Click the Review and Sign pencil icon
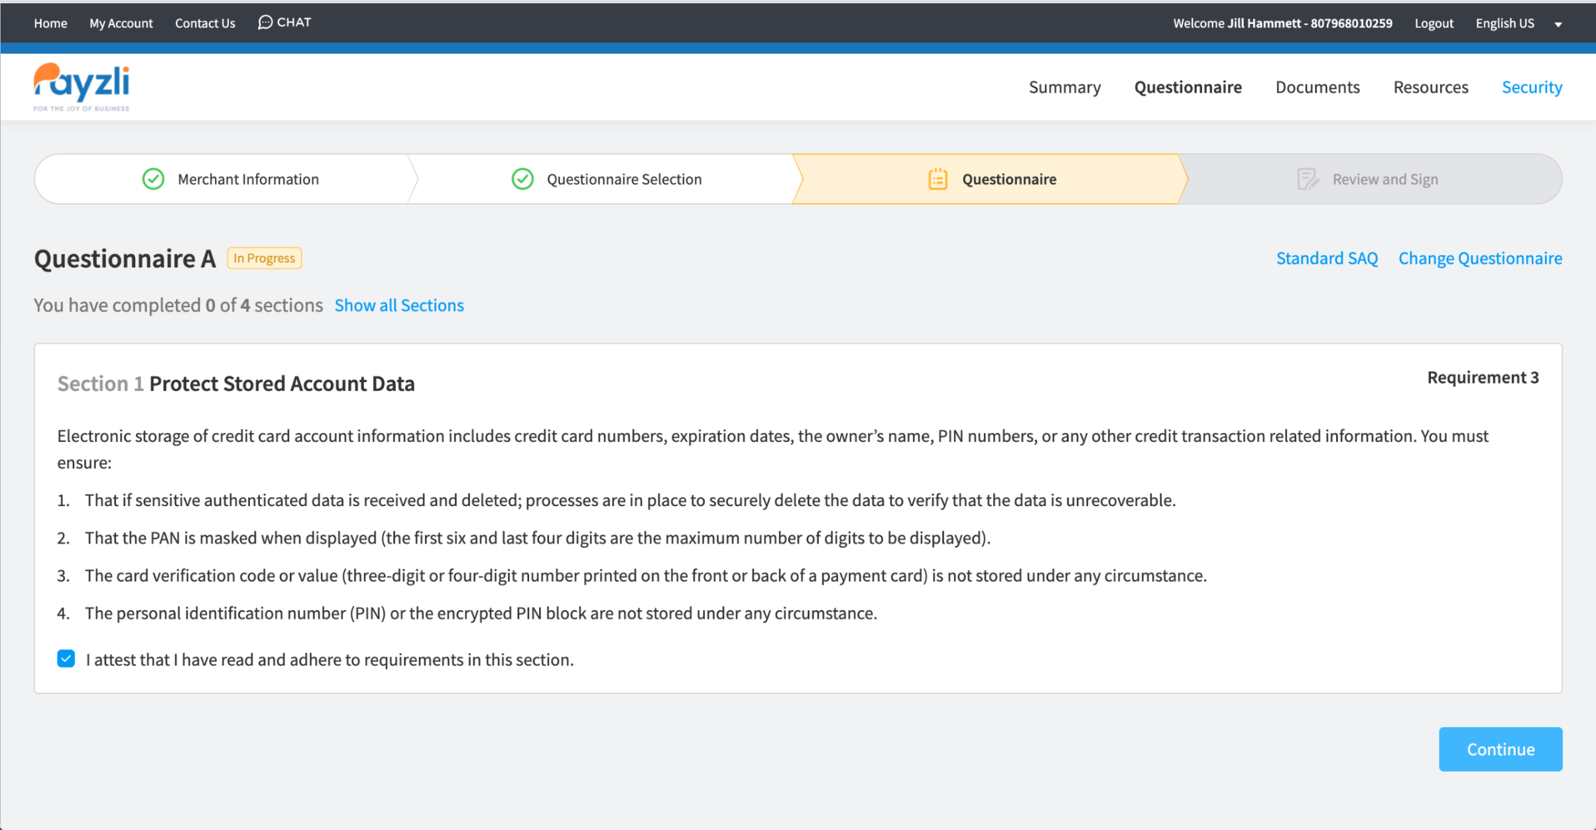 click(1307, 179)
